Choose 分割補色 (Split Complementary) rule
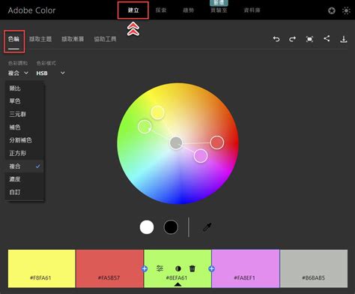The height and width of the screenshot is (294, 355). [x=25, y=140]
